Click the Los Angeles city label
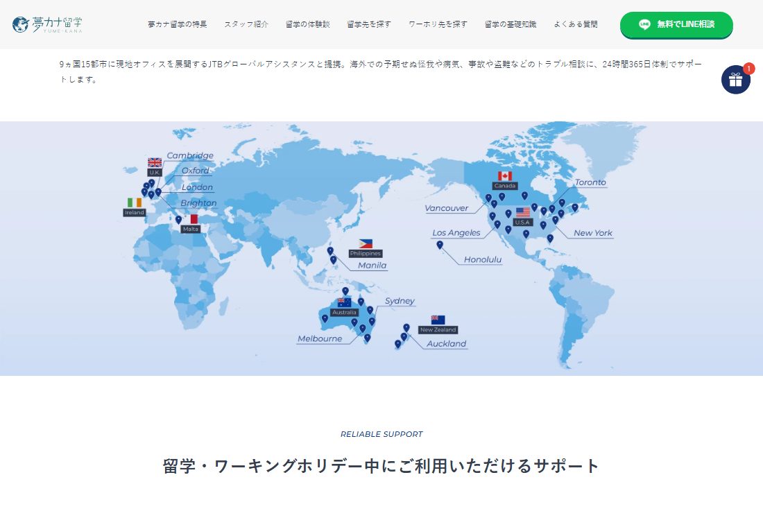The width and height of the screenshot is (763, 527). point(456,233)
